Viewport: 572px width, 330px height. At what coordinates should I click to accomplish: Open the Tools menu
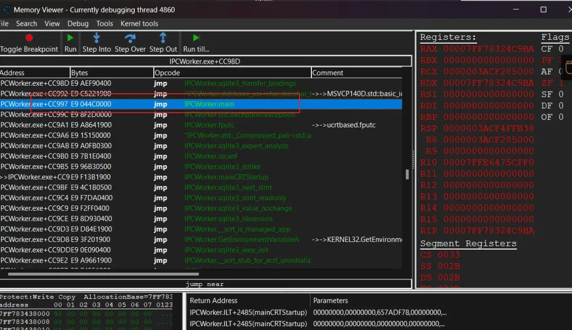click(105, 23)
